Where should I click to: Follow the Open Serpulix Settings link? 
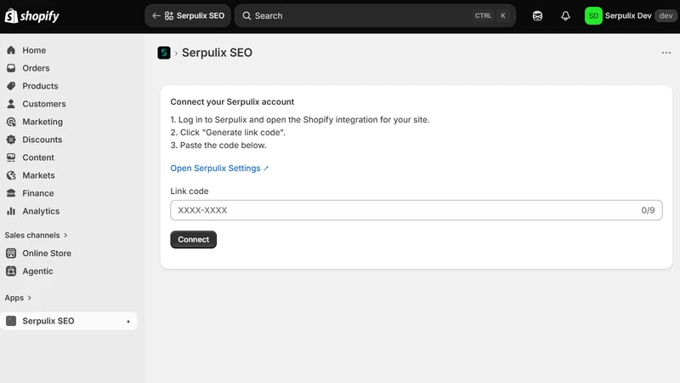(219, 169)
